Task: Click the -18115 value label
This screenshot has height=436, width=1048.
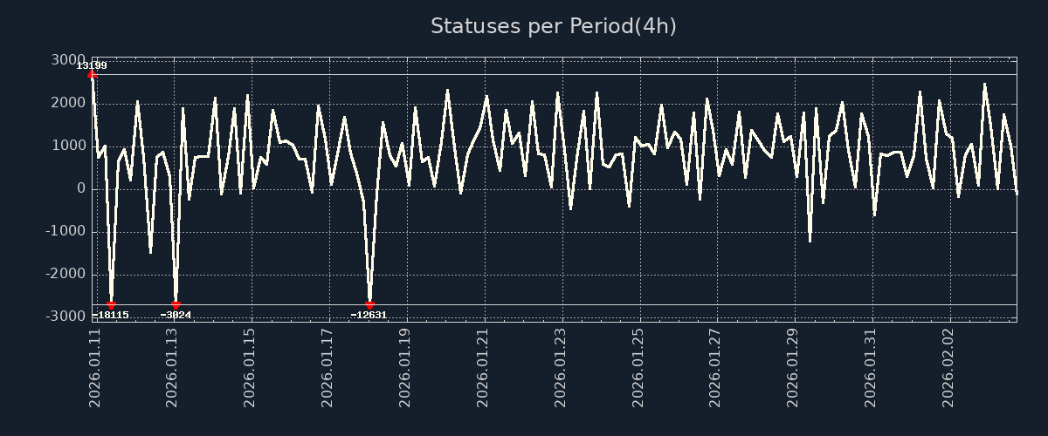Action: tap(112, 315)
